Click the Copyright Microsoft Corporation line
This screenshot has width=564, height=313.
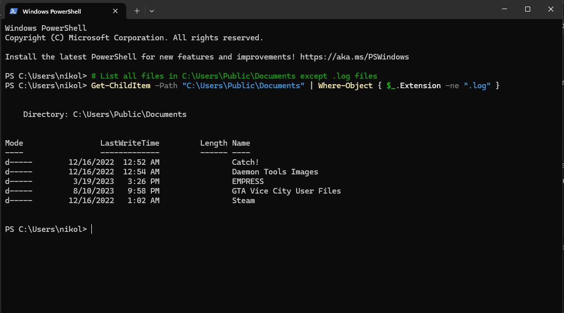(x=134, y=38)
